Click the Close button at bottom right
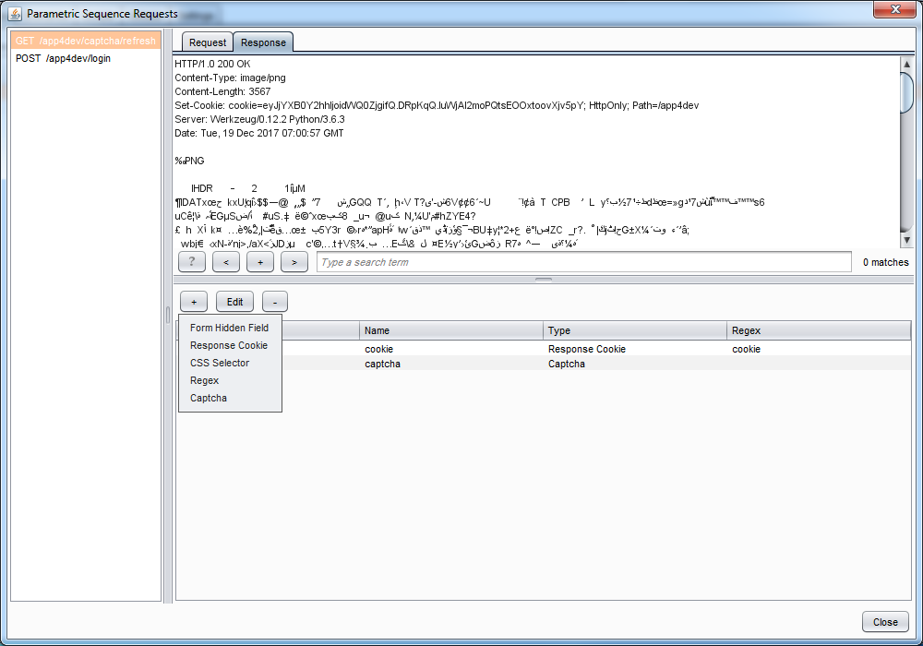The height and width of the screenshot is (646, 923). click(885, 622)
